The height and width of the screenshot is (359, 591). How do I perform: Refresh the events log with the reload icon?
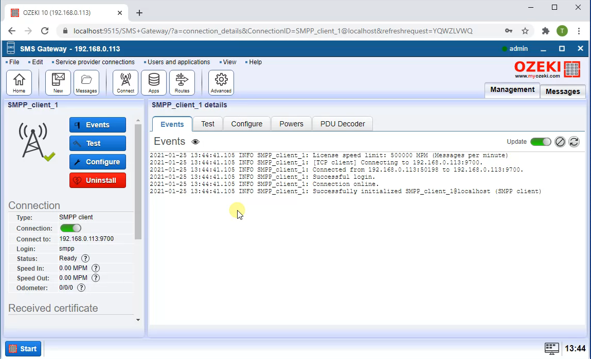574,142
